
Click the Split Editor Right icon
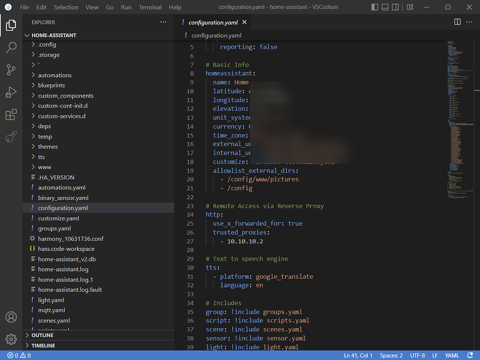[x=457, y=22]
